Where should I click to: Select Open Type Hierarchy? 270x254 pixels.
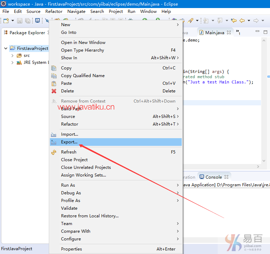click(x=116, y=50)
